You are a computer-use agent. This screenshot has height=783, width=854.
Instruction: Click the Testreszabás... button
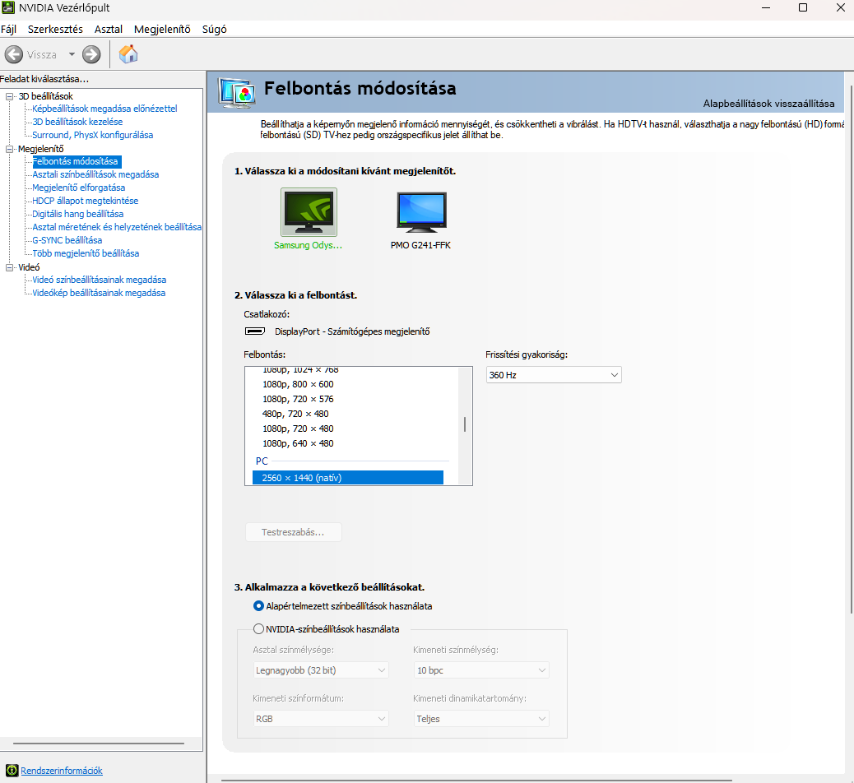[294, 532]
